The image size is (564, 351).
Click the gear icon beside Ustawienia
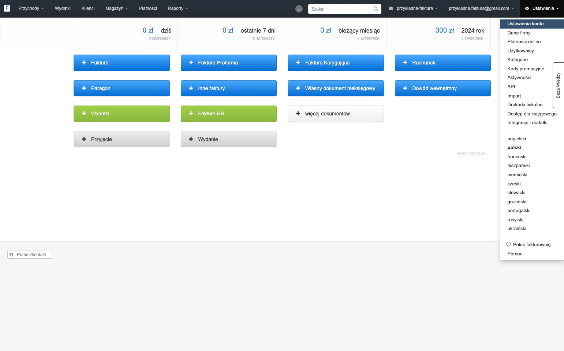click(x=527, y=8)
